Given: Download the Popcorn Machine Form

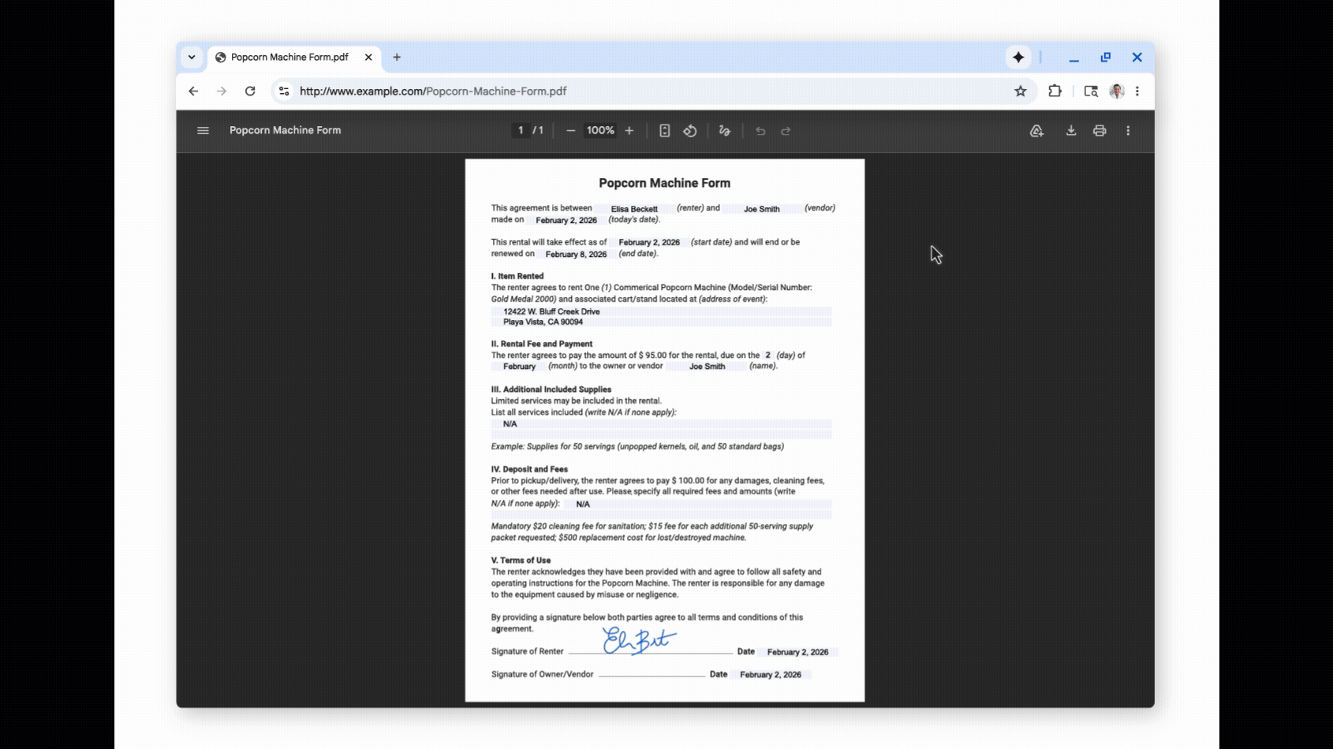Looking at the screenshot, I should [x=1071, y=131].
